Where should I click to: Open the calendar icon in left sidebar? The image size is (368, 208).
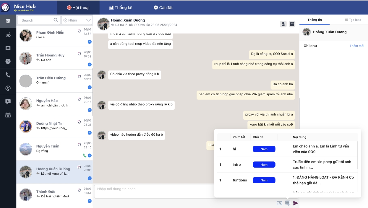8,115
